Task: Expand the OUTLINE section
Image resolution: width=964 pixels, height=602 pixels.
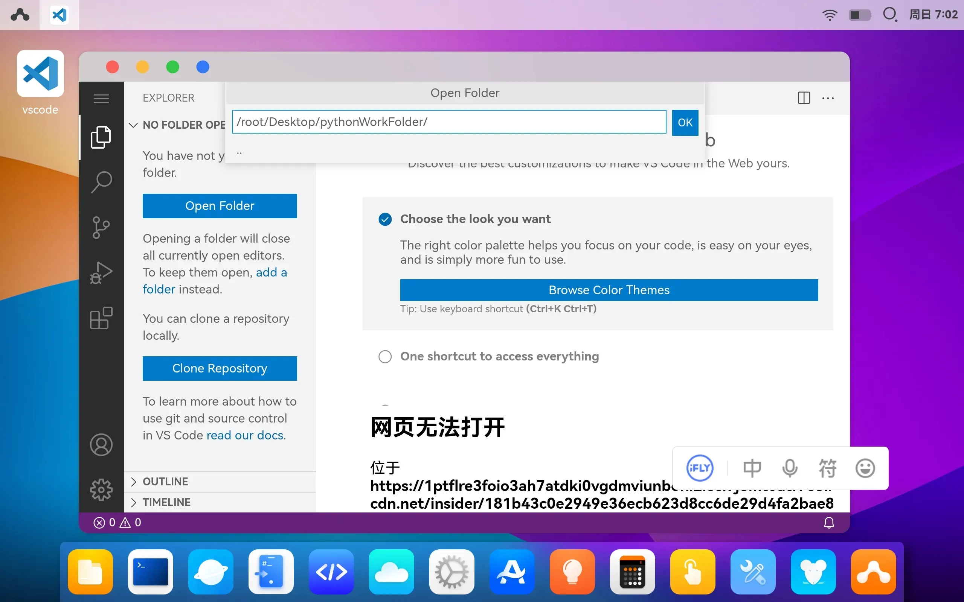Action: [133, 481]
